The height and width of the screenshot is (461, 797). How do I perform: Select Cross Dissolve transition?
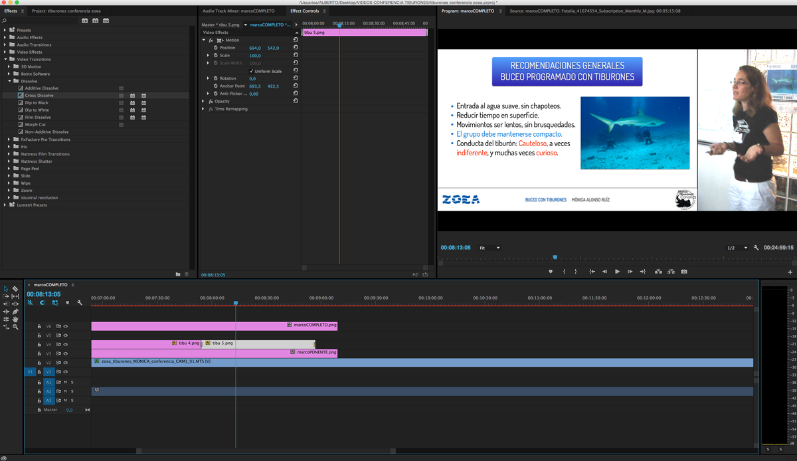pos(39,96)
